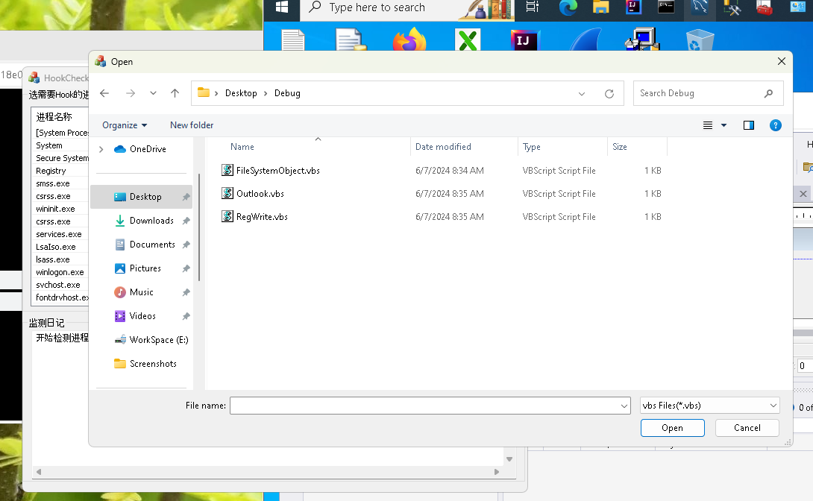Click the Back navigation arrow
The width and height of the screenshot is (813, 501).
point(104,93)
